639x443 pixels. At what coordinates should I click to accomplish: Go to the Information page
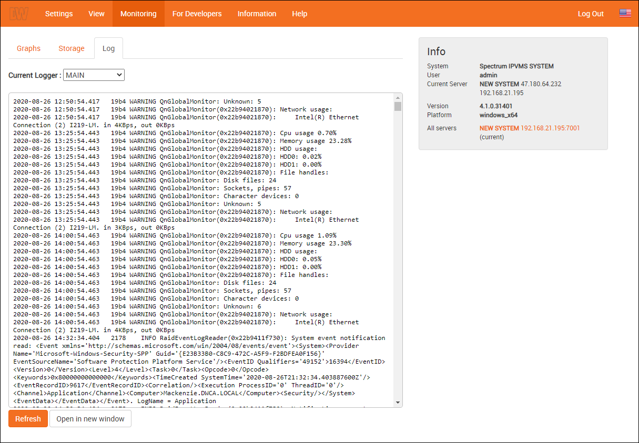click(x=257, y=14)
